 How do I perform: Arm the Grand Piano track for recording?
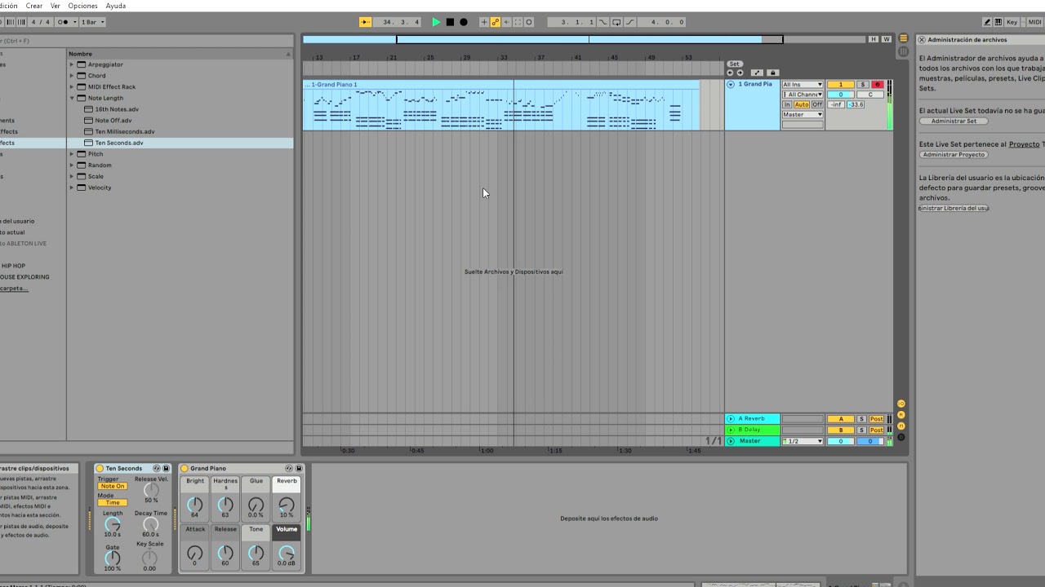[878, 84]
